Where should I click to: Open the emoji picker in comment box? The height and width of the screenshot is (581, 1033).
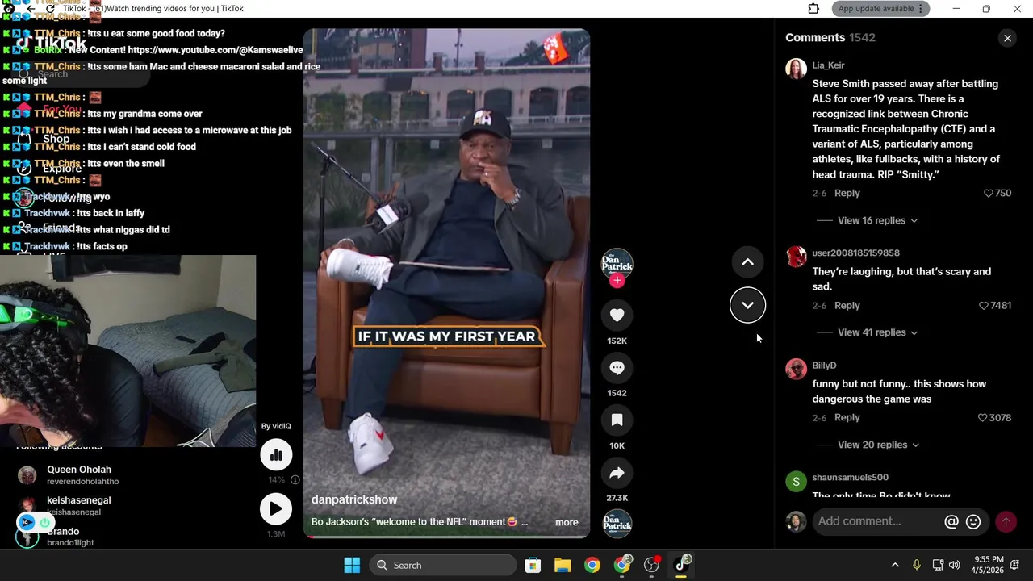pyautogui.click(x=973, y=522)
